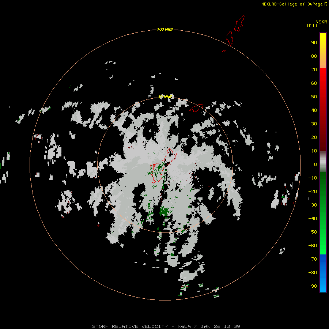
Task: Click the yellow segment of the color bar
Action: [323, 50]
